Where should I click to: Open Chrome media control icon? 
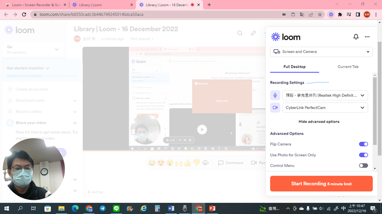click(x=349, y=15)
